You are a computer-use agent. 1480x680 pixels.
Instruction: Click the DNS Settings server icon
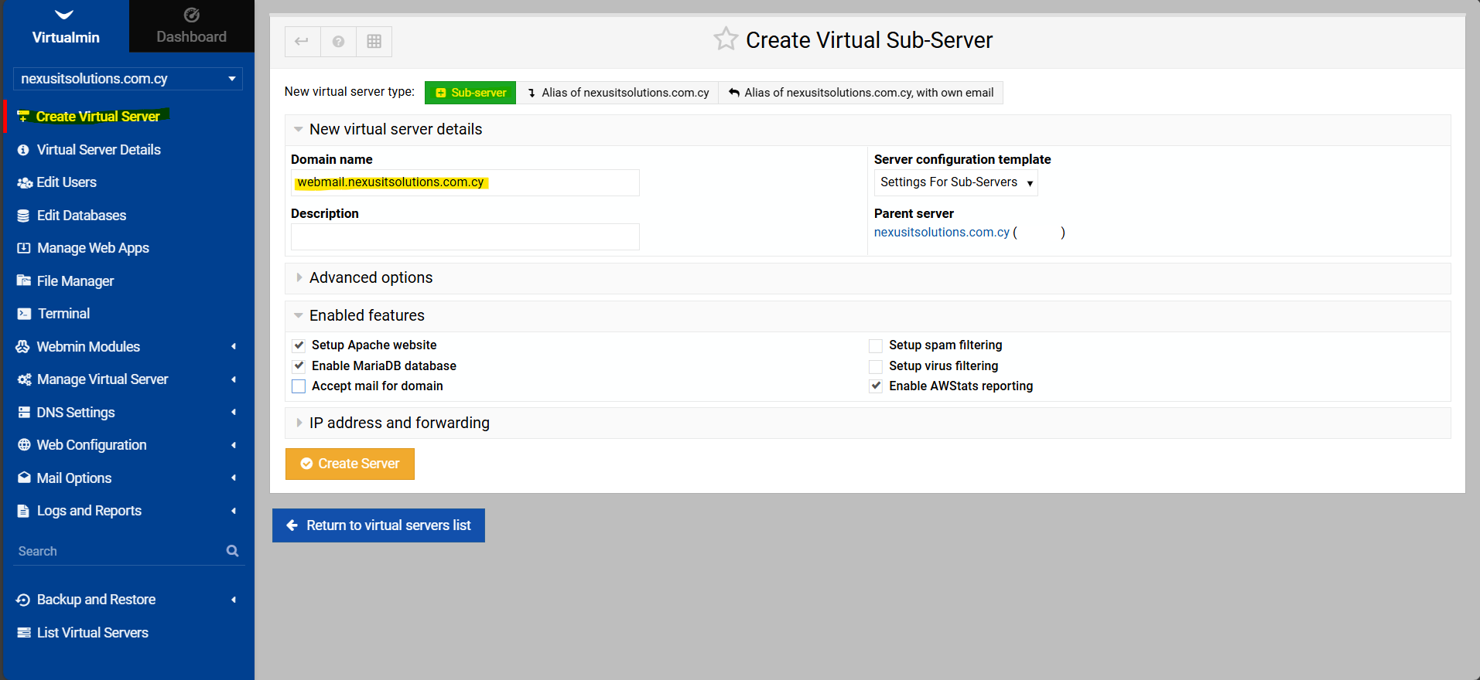click(24, 413)
